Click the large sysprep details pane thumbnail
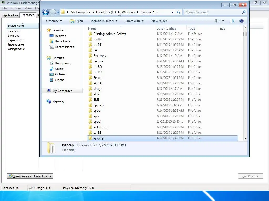This screenshot has height=201, width=269. pos(51,148)
